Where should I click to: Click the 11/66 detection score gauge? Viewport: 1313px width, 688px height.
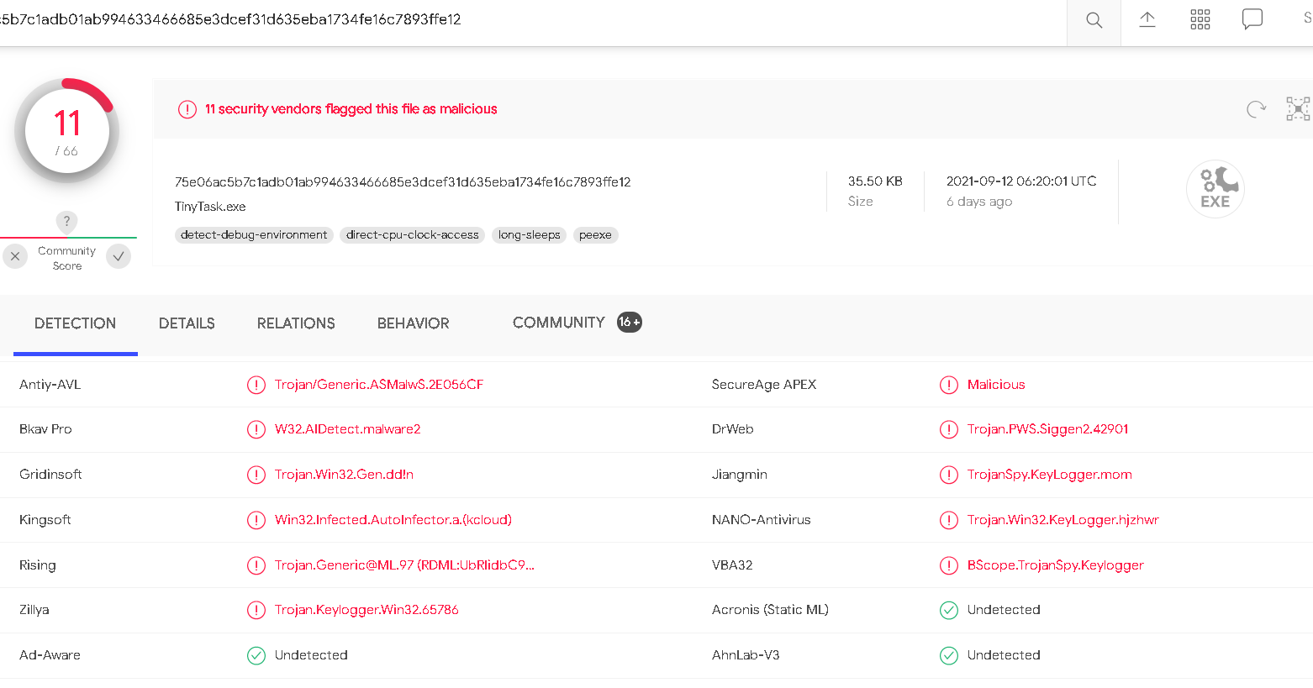[67, 131]
